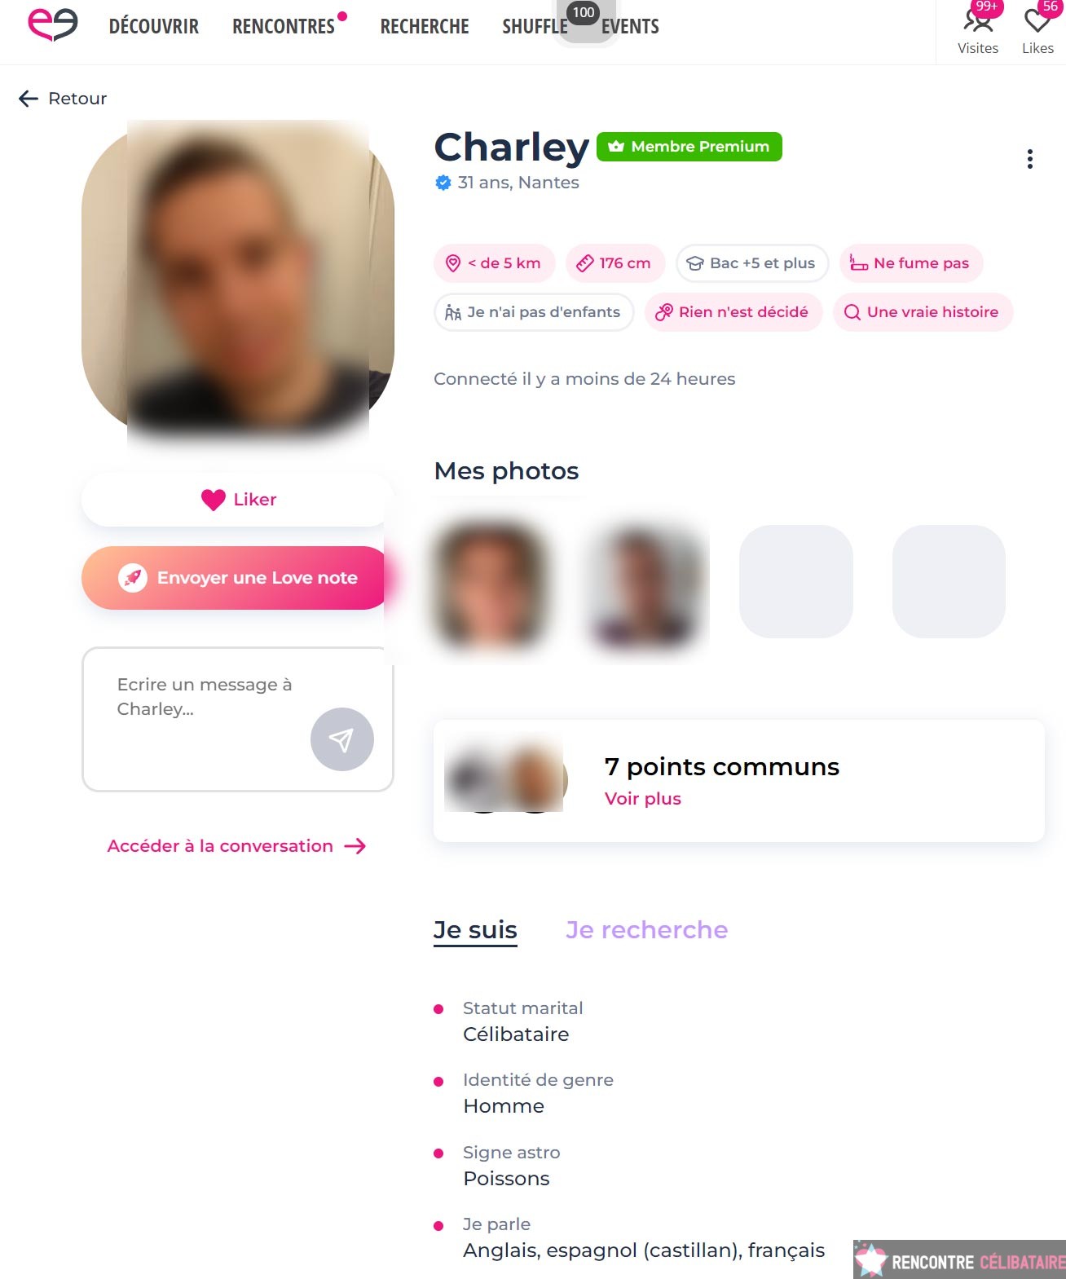The image size is (1066, 1279).
Task: Click the send message paper plane icon
Action: click(x=341, y=739)
